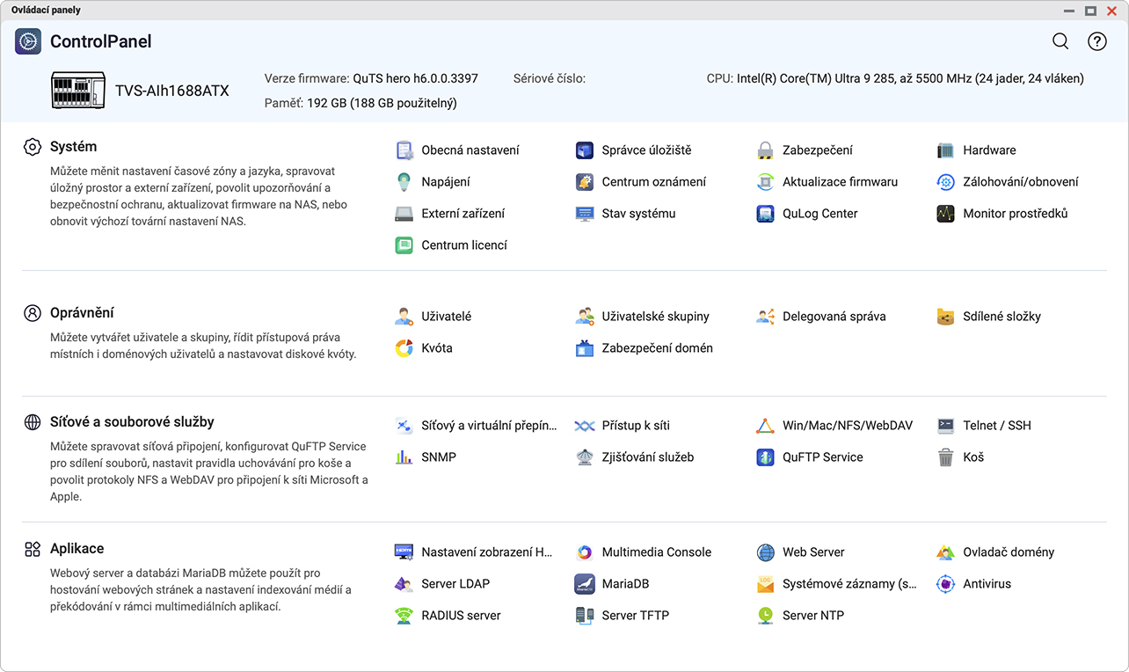Open Správce úložiště storage manager icon
Screen dimensions: 1129x672
[x=585, y=150]
